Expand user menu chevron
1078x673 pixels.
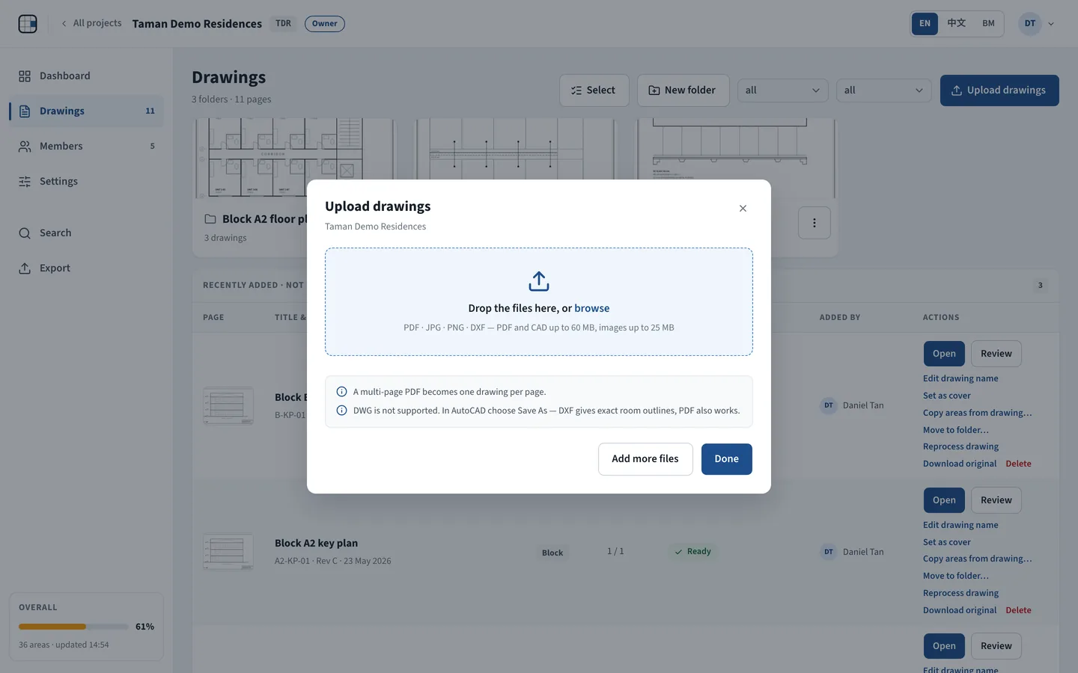1051,24
